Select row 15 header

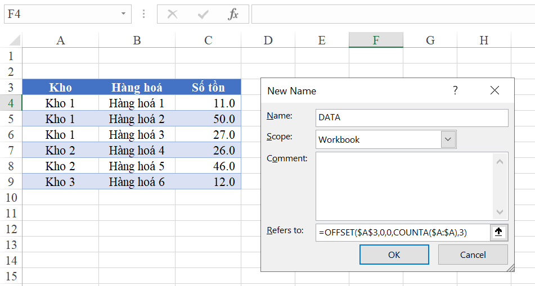click(11, 276)
